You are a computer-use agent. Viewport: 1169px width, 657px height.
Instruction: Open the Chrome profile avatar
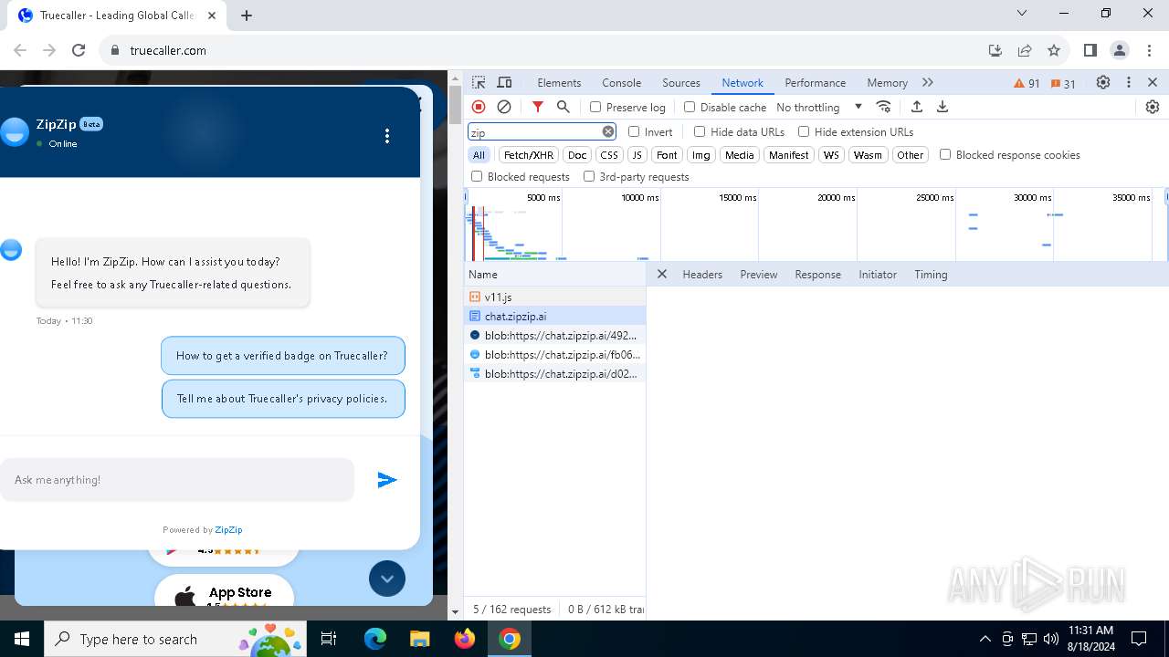pyautogui.click(x=1120, y=50)
